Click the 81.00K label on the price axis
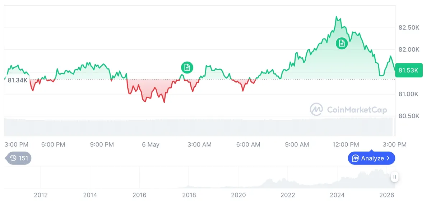 click(409, 94)
